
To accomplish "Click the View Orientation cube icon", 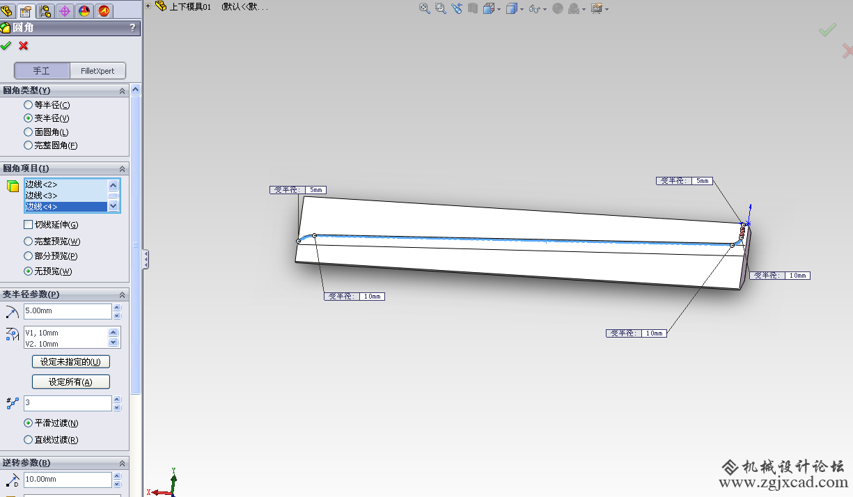I will tap(488, 8).
